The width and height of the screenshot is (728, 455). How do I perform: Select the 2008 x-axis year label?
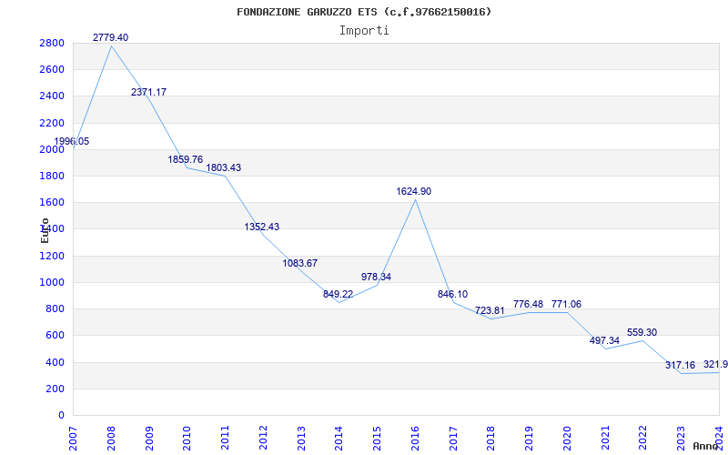[111, 439]
